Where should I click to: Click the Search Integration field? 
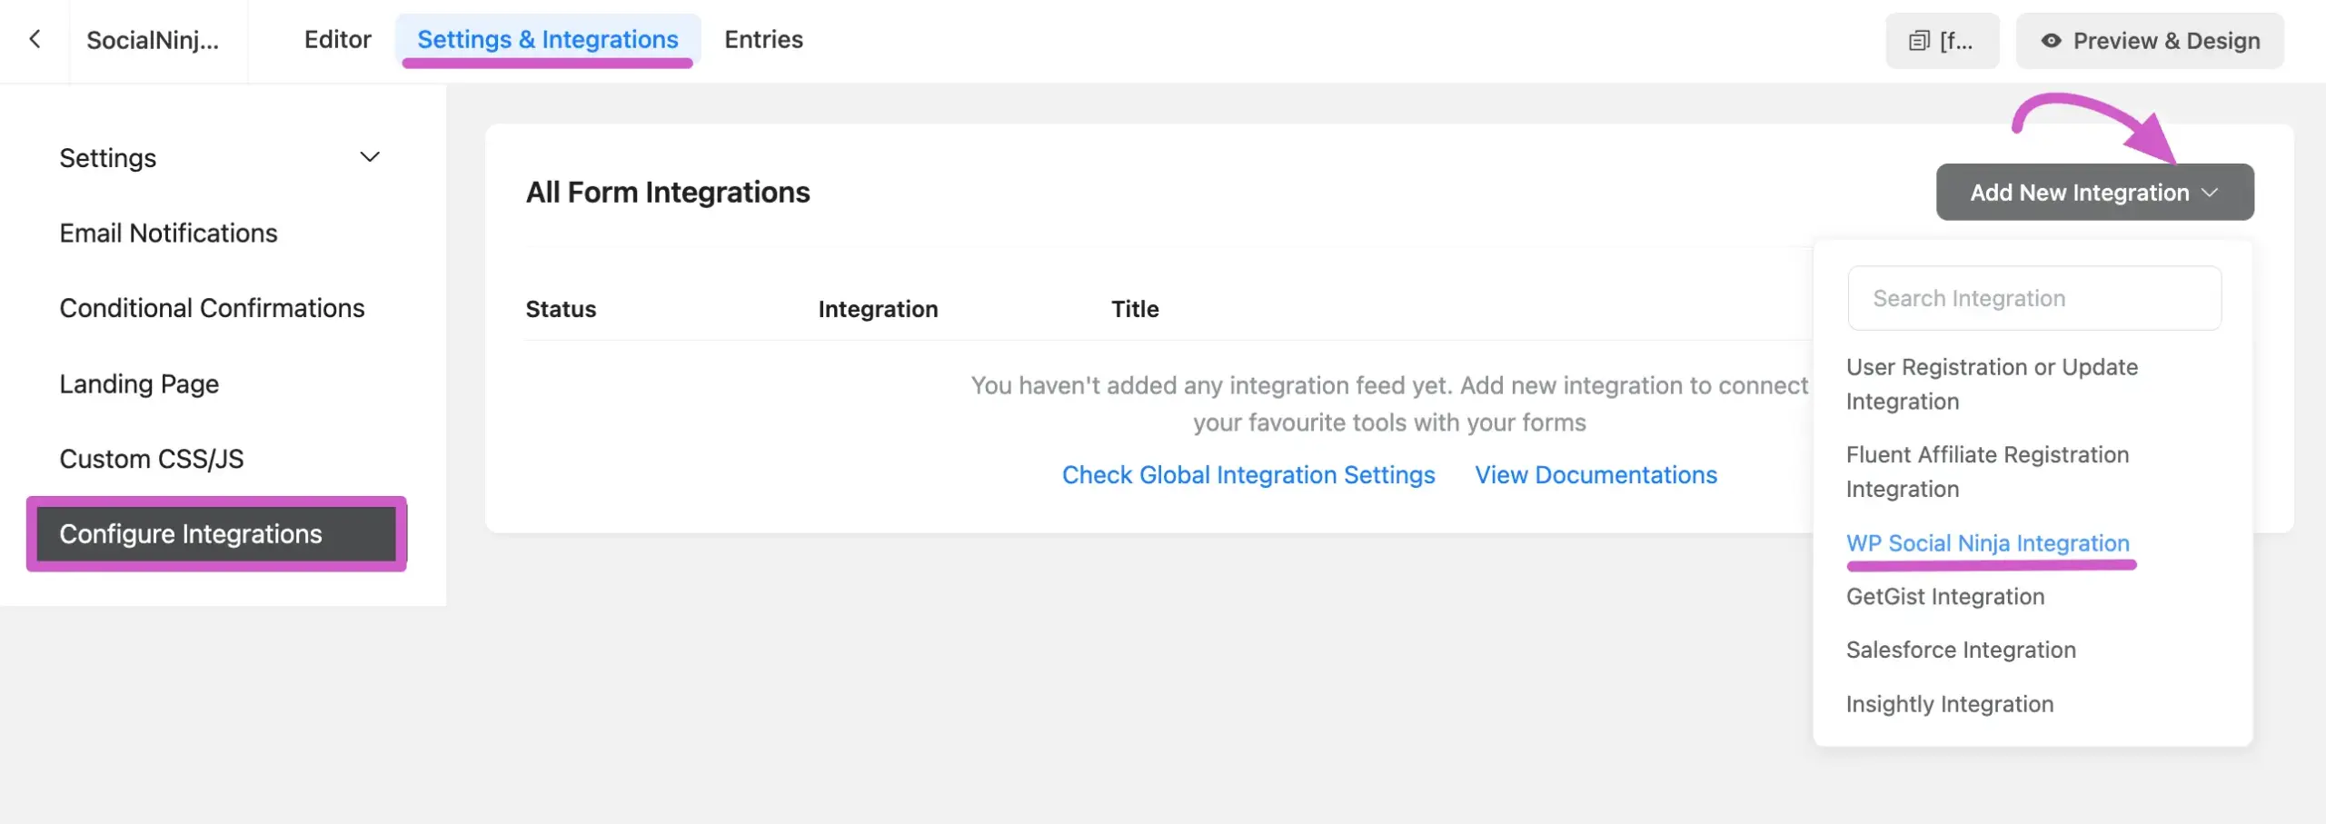[x=2033, y=298]
